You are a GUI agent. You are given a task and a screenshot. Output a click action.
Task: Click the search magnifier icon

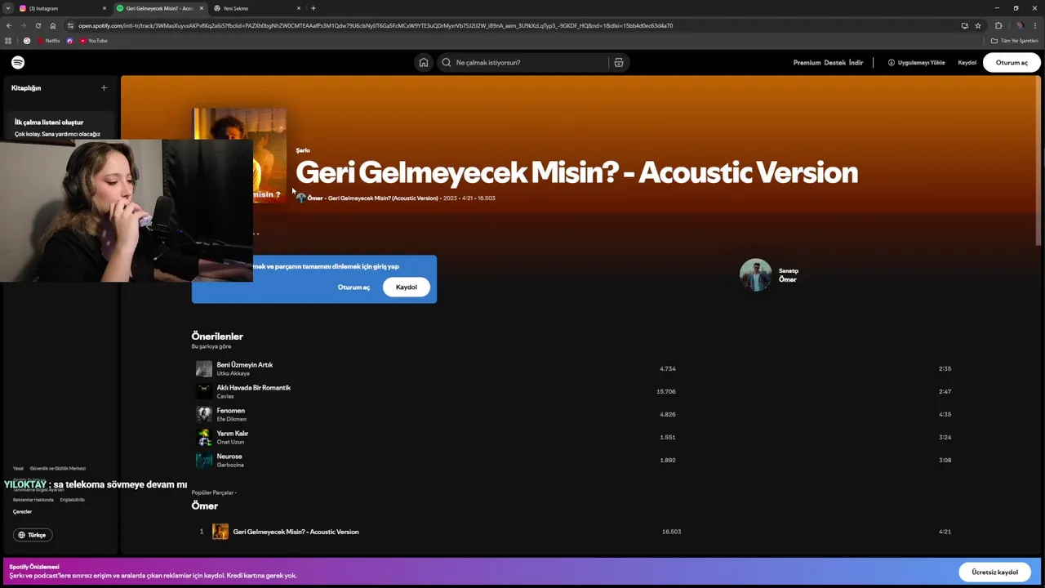[x=446, y=62]
